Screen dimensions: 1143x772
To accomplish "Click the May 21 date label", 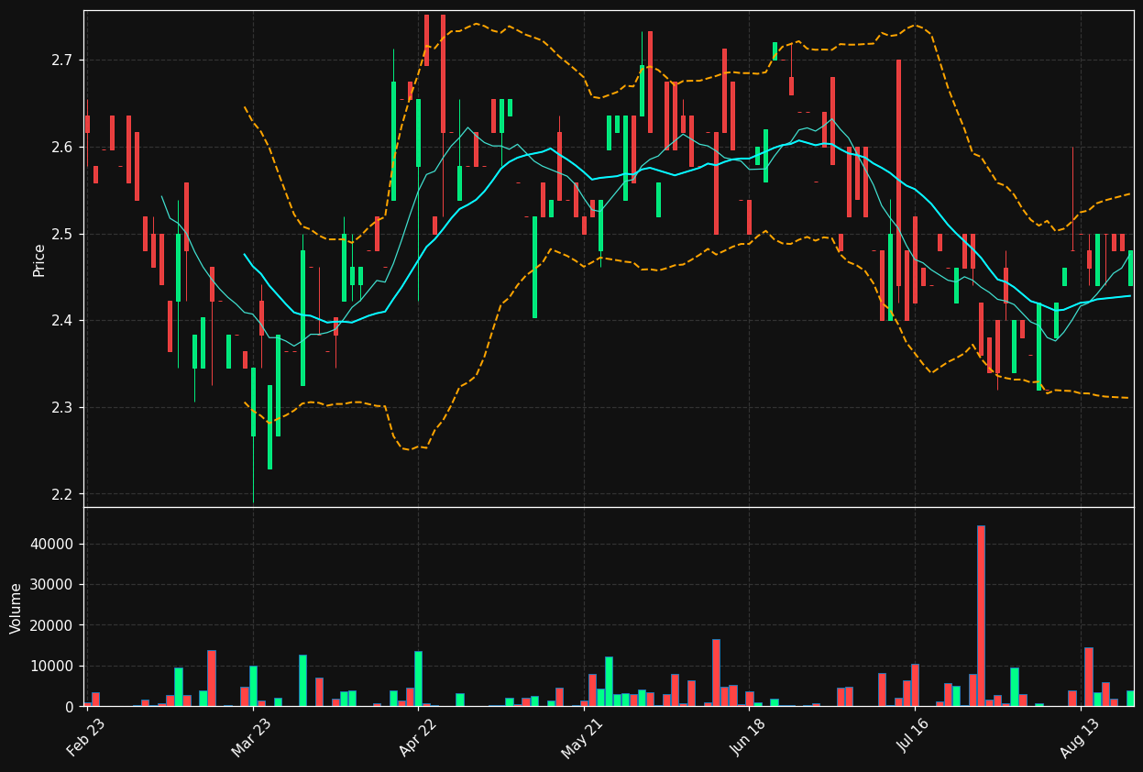I will 582,737.
